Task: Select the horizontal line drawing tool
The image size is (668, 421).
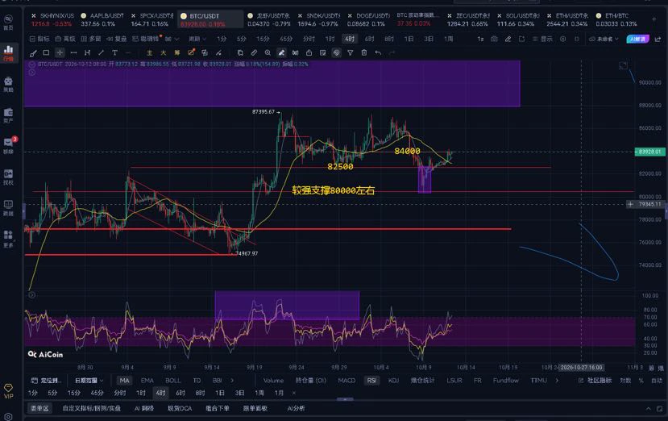Action: 73,53
